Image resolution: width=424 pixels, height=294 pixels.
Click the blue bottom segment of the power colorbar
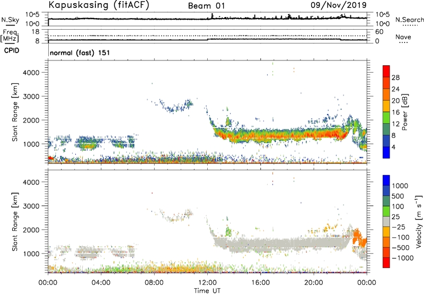coord(386,152)
